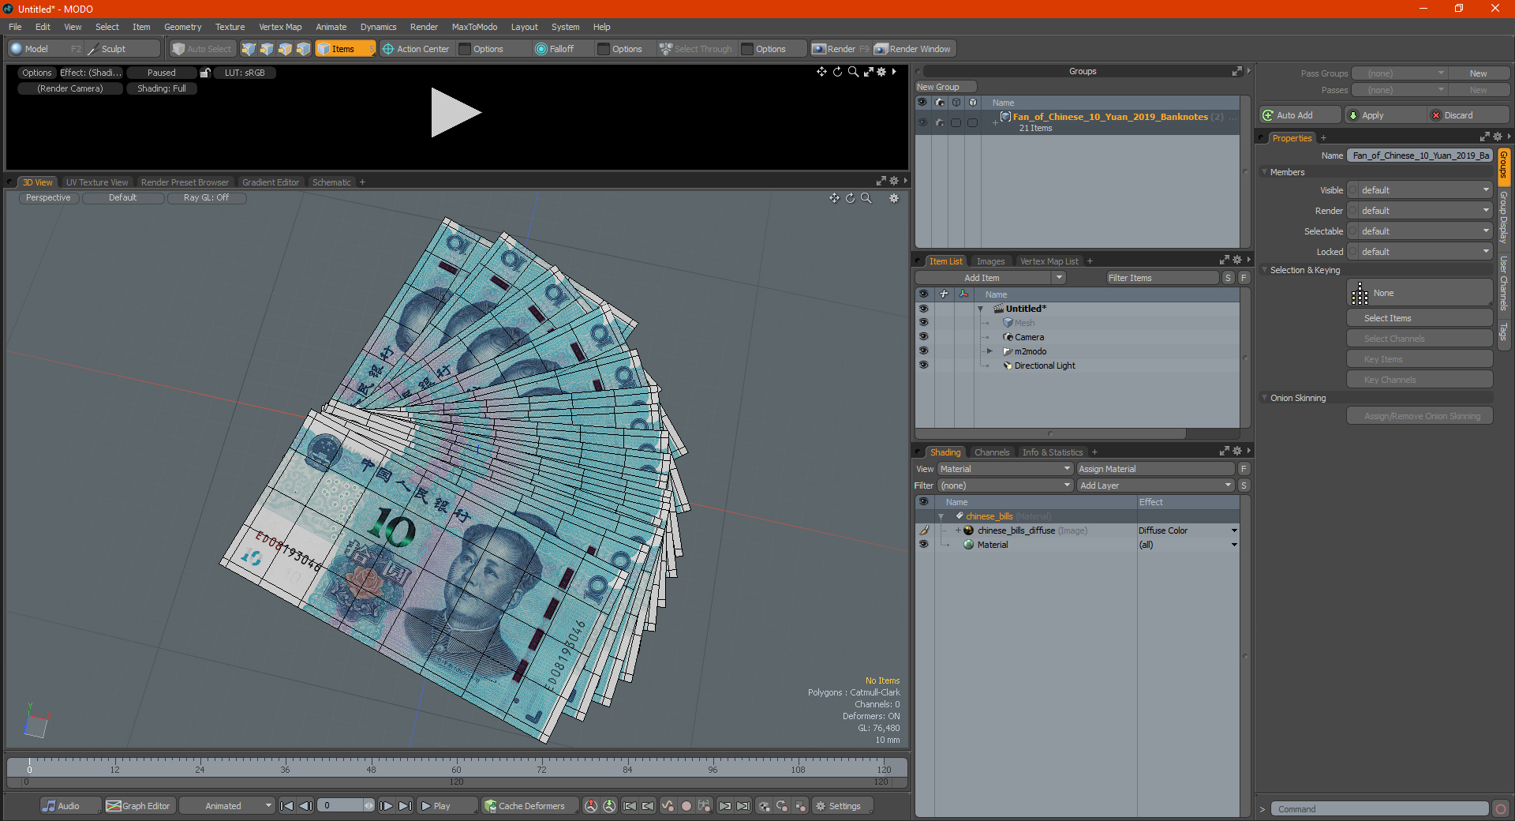Open Vertex Map menu
Viewport: 1515px width, 821px height.
pos(280,27)
